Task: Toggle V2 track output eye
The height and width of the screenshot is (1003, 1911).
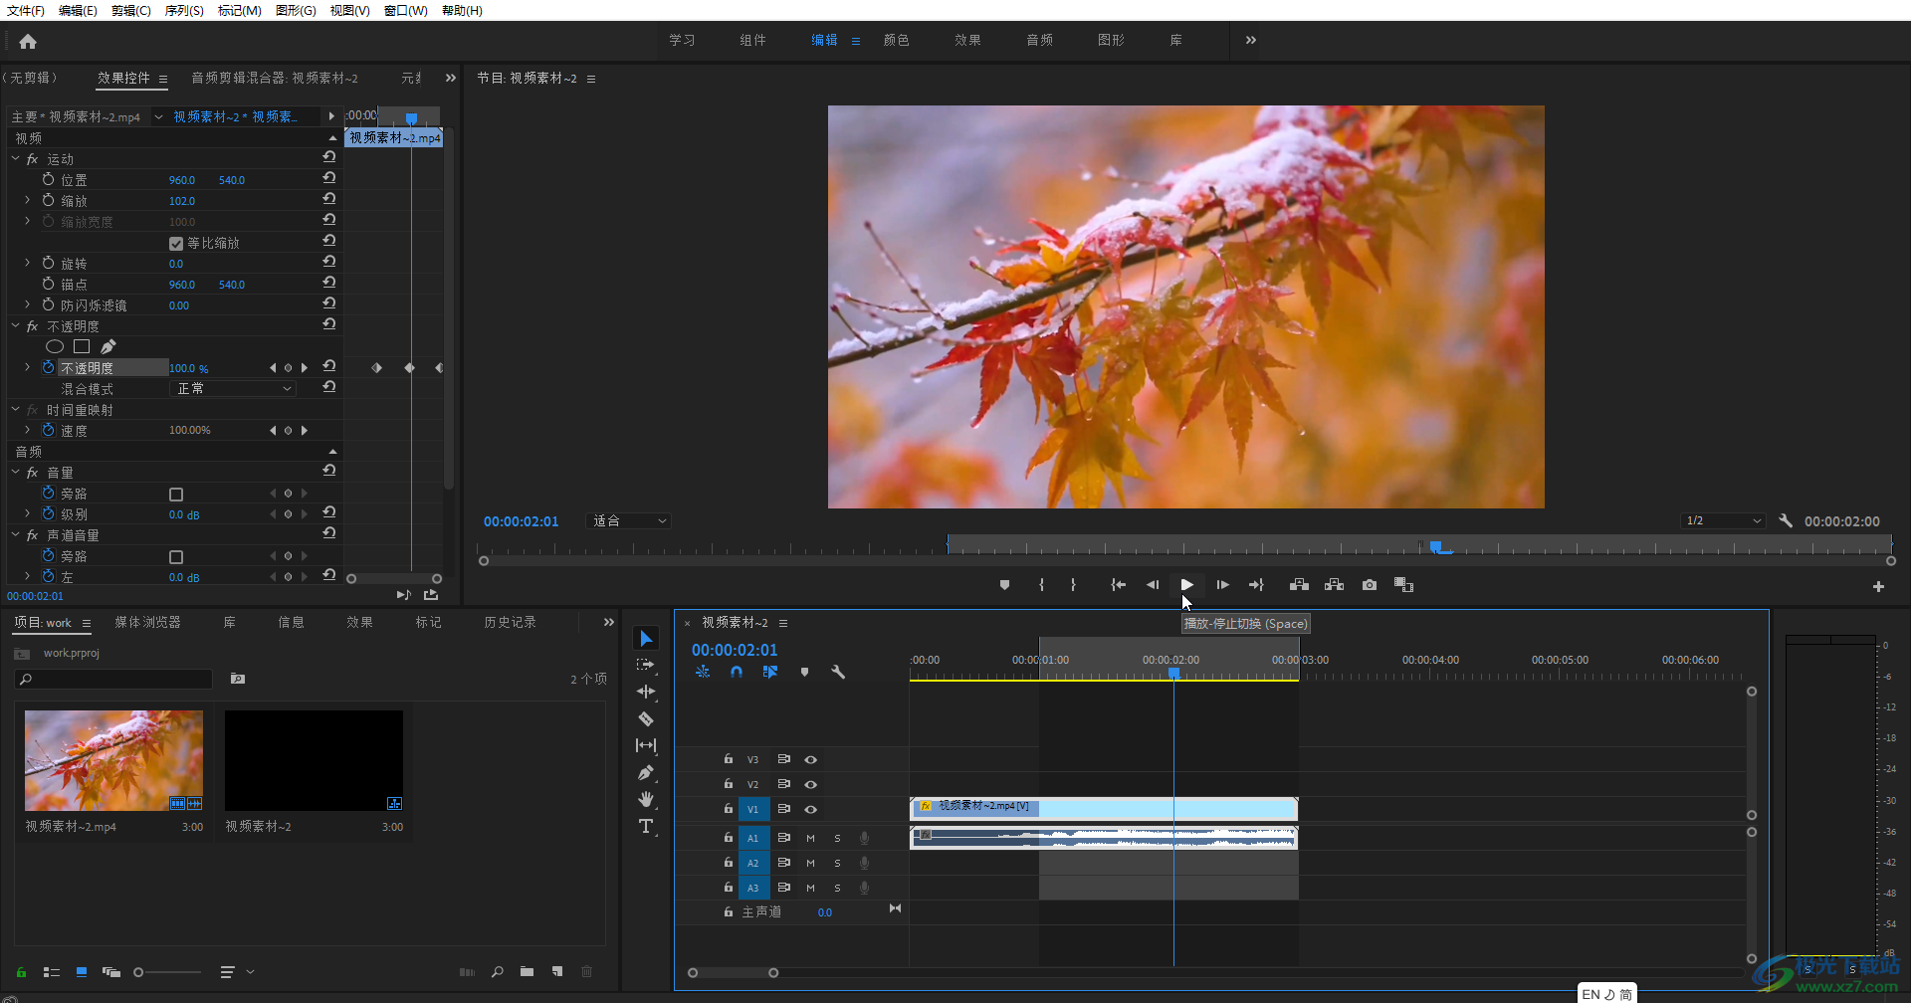Action: tap(810, 785)
